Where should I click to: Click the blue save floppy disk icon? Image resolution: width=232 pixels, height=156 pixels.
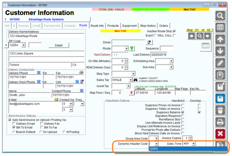click(220, 98)
